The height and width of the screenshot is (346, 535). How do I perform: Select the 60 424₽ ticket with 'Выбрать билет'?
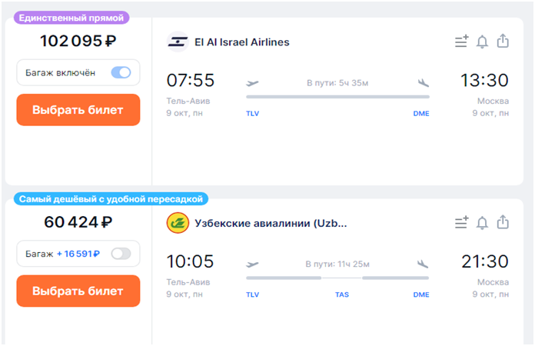click(78, 291)
